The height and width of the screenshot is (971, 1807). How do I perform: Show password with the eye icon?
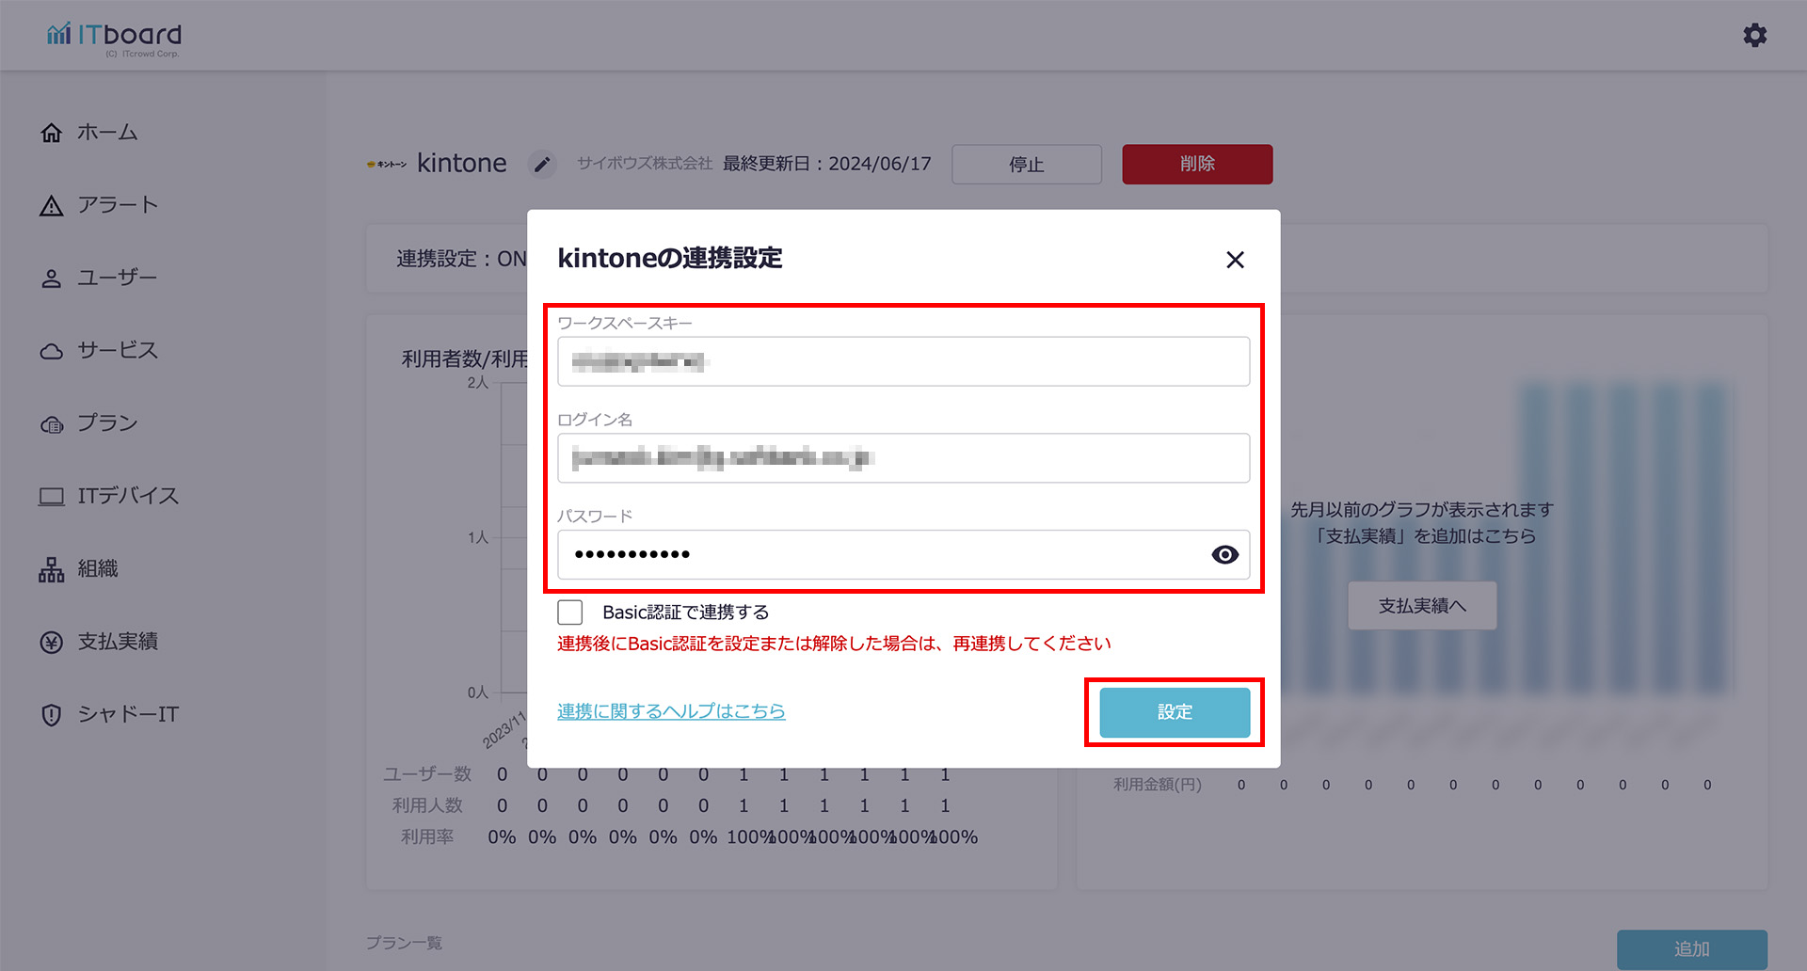point(1224,555)
